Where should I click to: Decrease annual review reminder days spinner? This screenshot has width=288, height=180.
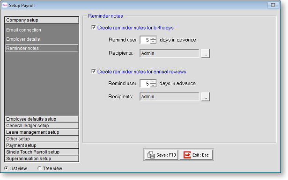(x=153, y=85)
